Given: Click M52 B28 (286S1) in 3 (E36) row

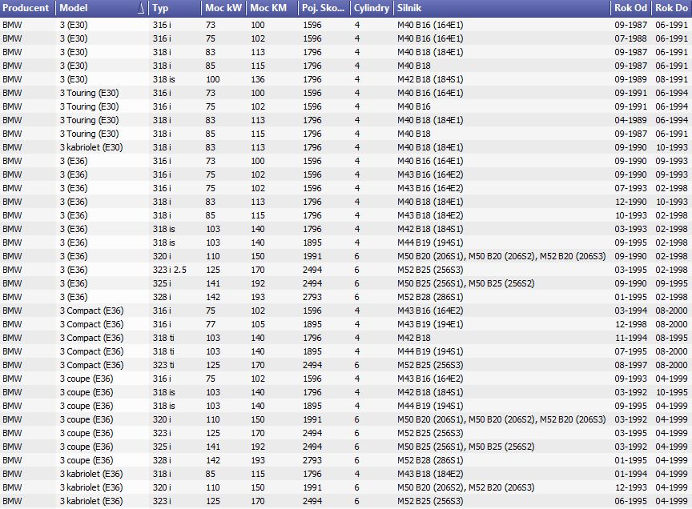Looking at the screenshot, I should pos(430,297).
